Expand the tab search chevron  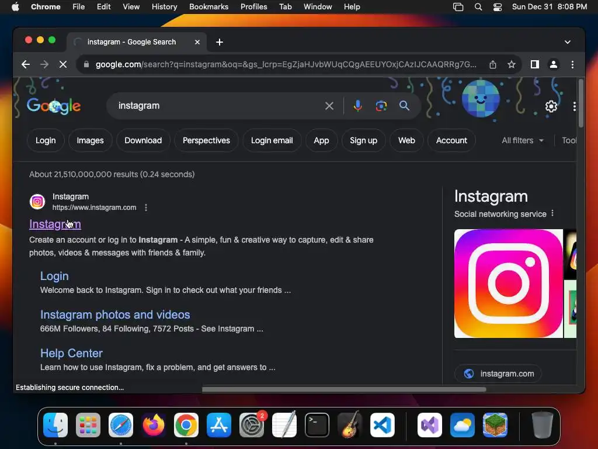(x=568, y=42)
